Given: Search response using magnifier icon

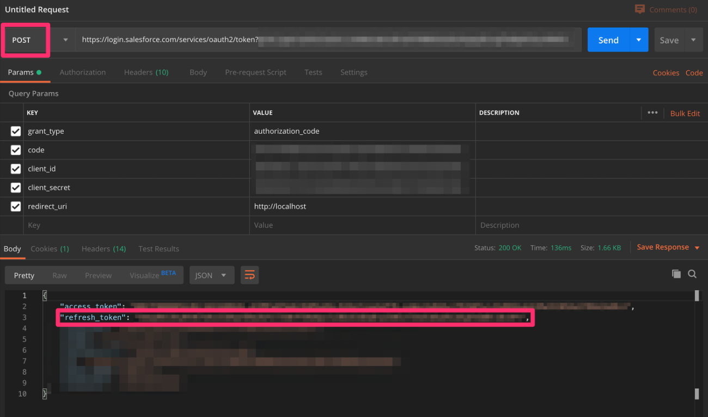Looking at the screenshot, I should 692,274.
